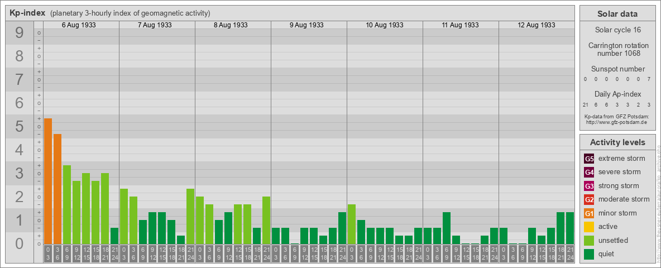Click the 7 Aug 0-3h light green bar
The width and height of the screenshot is (661, 268).
click(124, 216)
